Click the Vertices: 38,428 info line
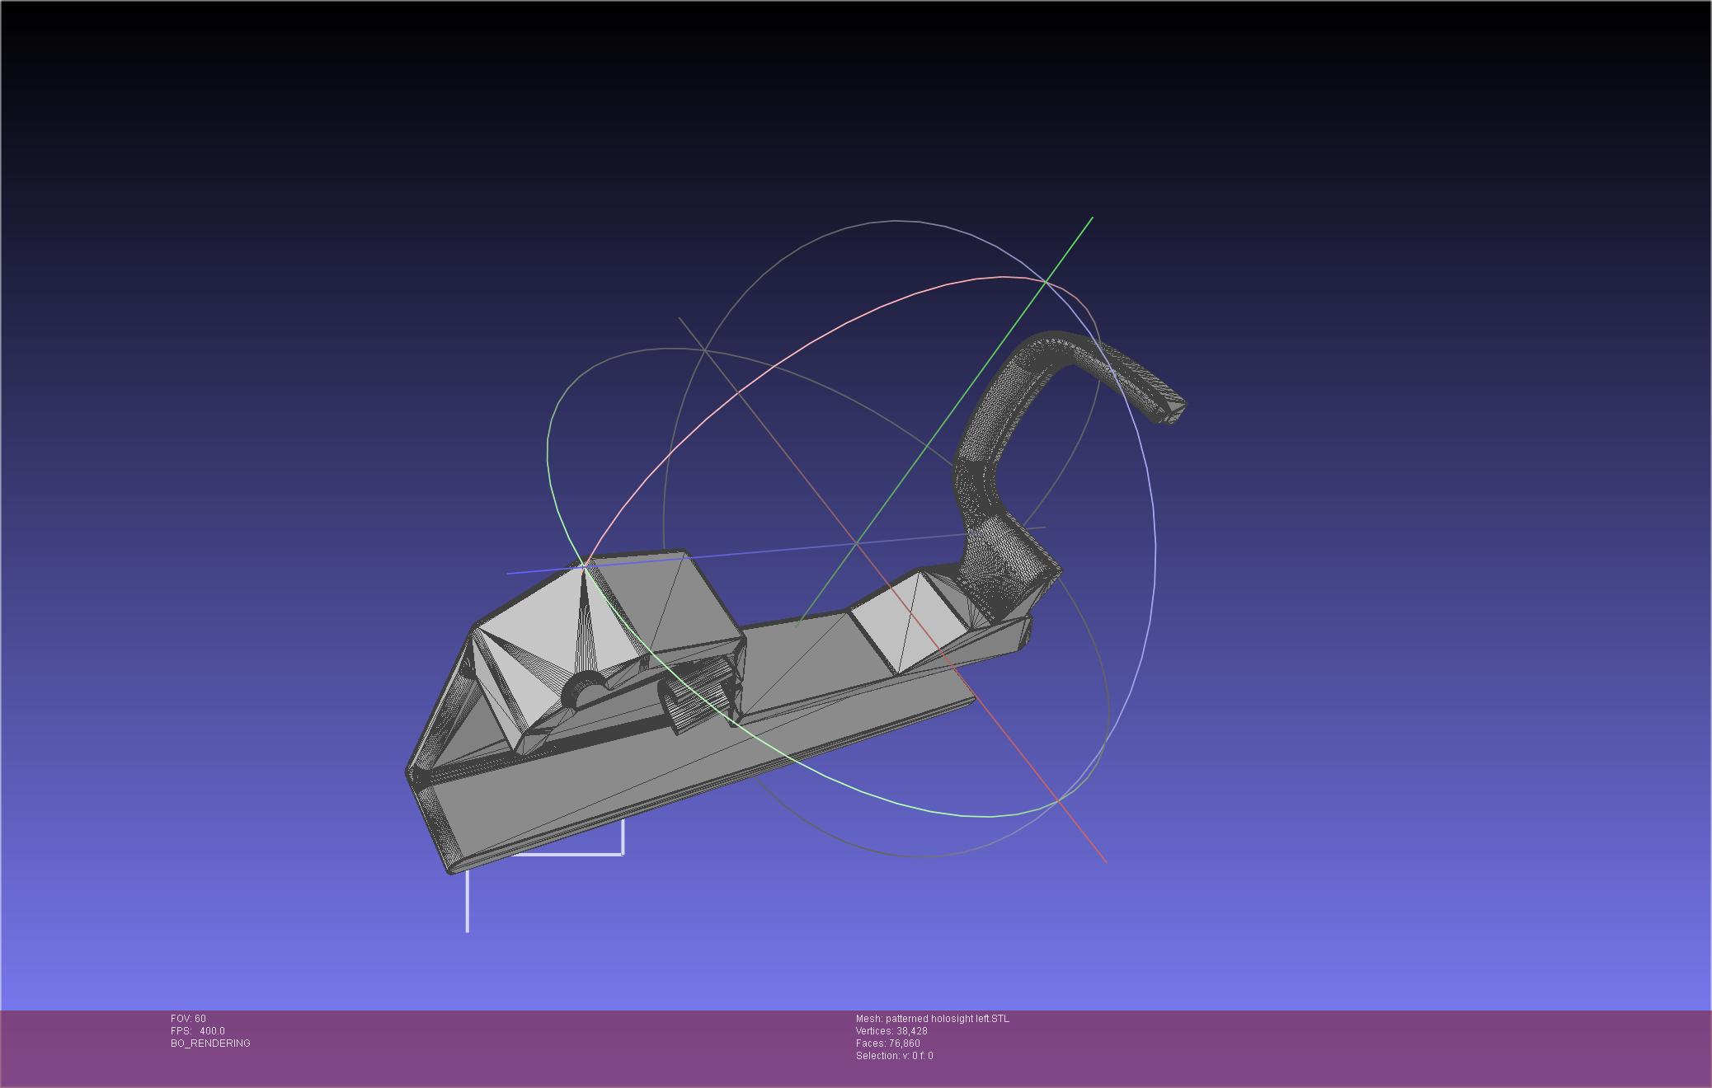Viewport: 1712px width, 1088px height. pyautogui.click(x=891, y=1031)
